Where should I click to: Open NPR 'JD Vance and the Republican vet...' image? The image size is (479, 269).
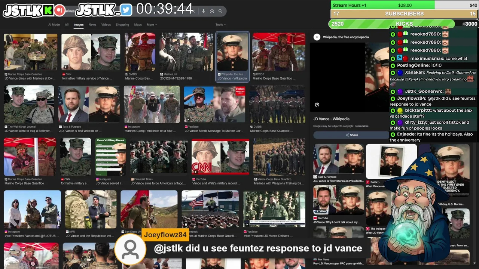point(91,209)
